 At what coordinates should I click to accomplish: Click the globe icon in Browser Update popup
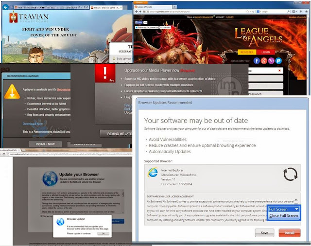coord(60,222)
